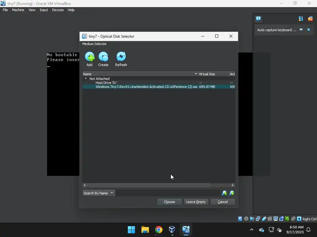Click the network status bar icon
This screenshot has width=317, height=237.
[x=258, y=219]
